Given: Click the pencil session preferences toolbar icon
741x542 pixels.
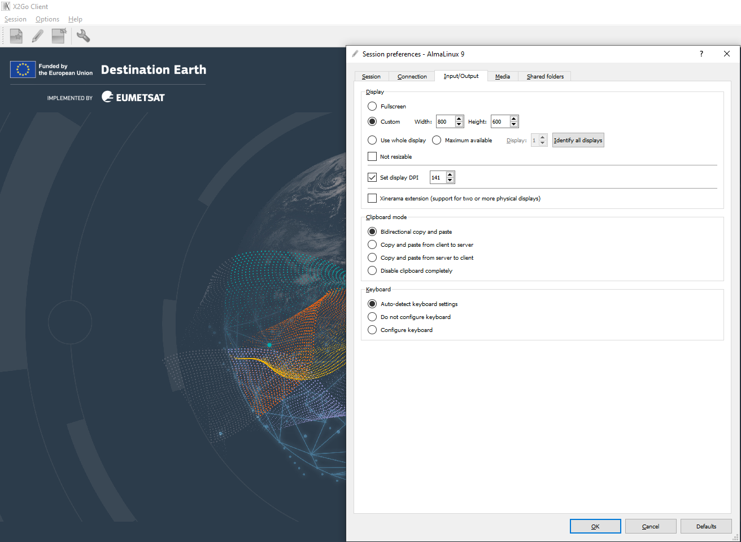Looking at the screenshot, I should 38,36.
